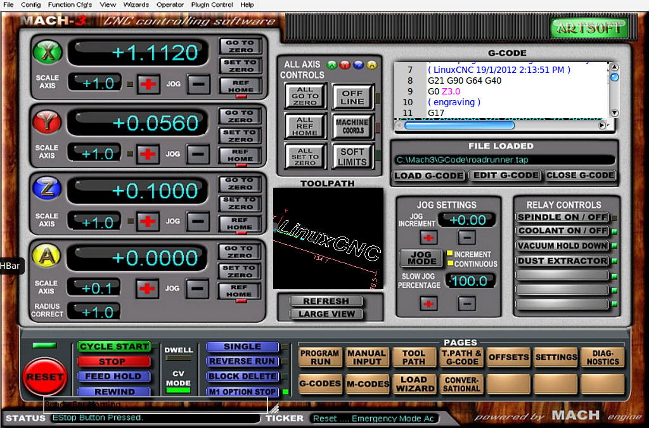Toggle Off Line mode
The image size is (649, 428).
[x=352, y=97]
